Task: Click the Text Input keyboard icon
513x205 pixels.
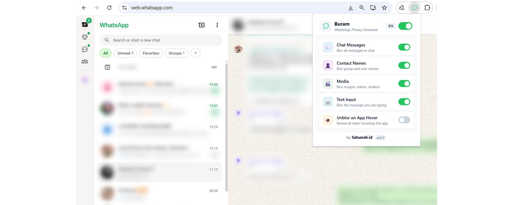Action: 328,102
